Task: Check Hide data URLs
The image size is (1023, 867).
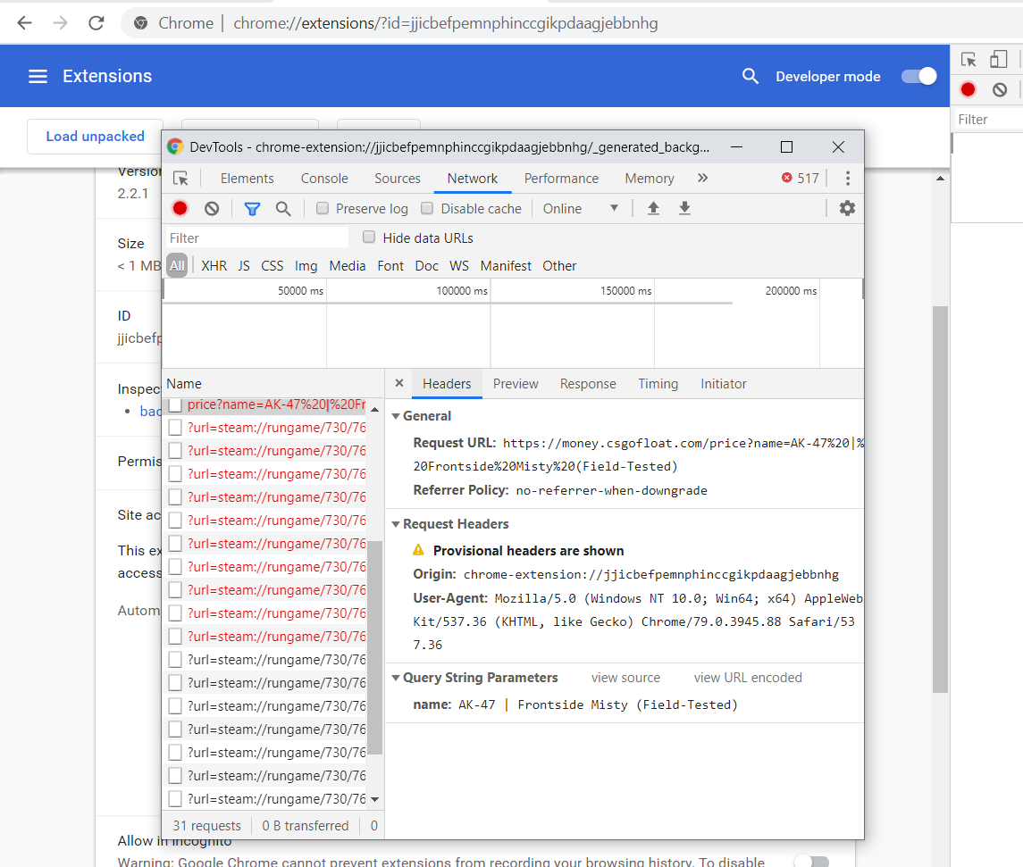Action: coord(369,237)
